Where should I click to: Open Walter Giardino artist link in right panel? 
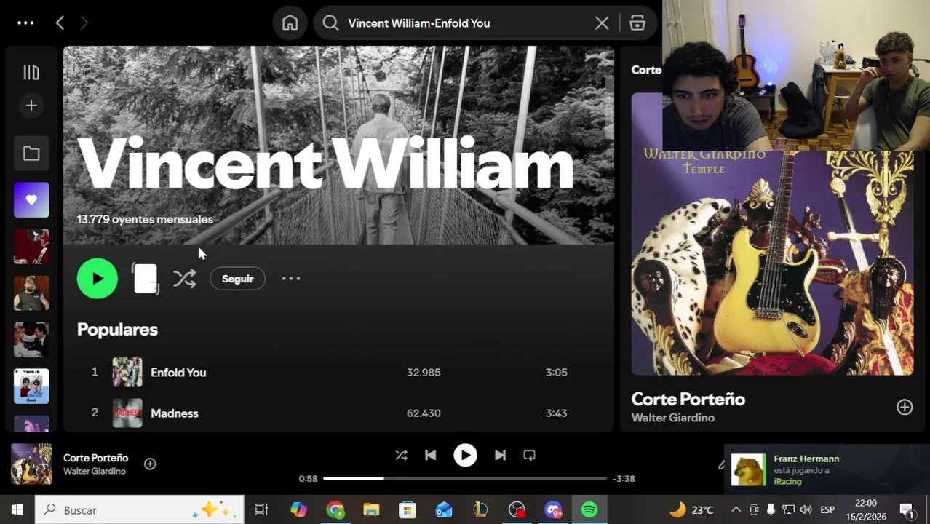(673, 418)
